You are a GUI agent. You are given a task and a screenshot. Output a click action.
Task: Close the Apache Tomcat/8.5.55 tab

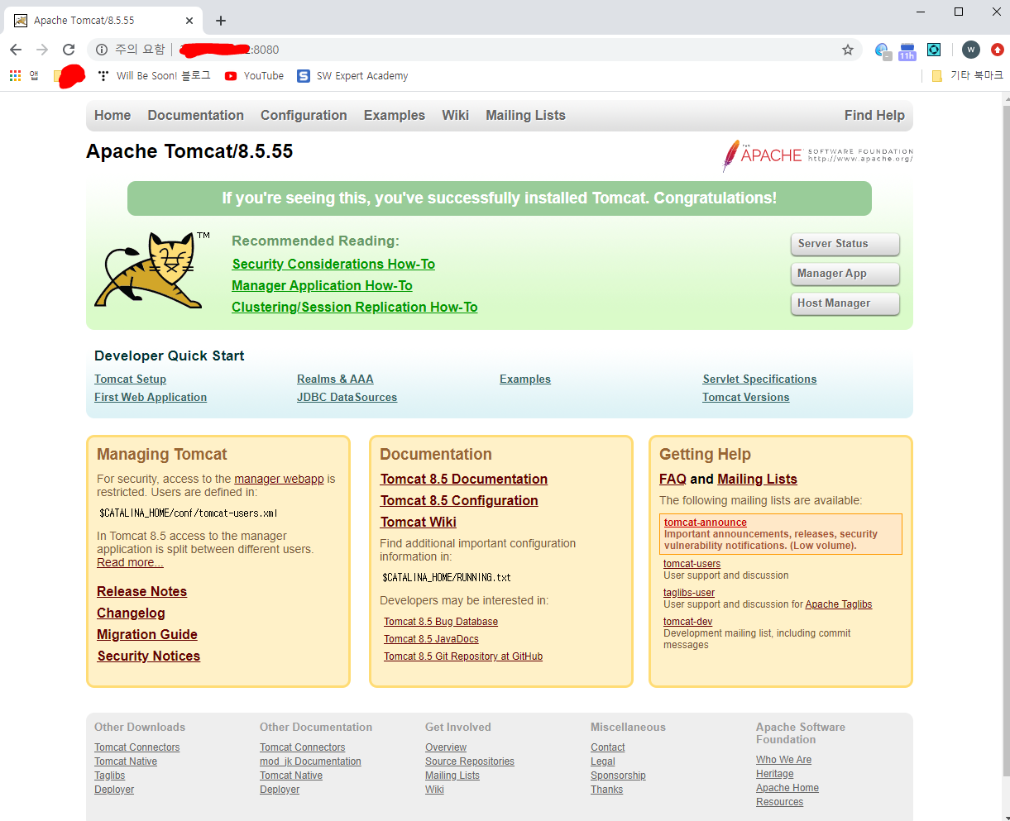point(189,21)
